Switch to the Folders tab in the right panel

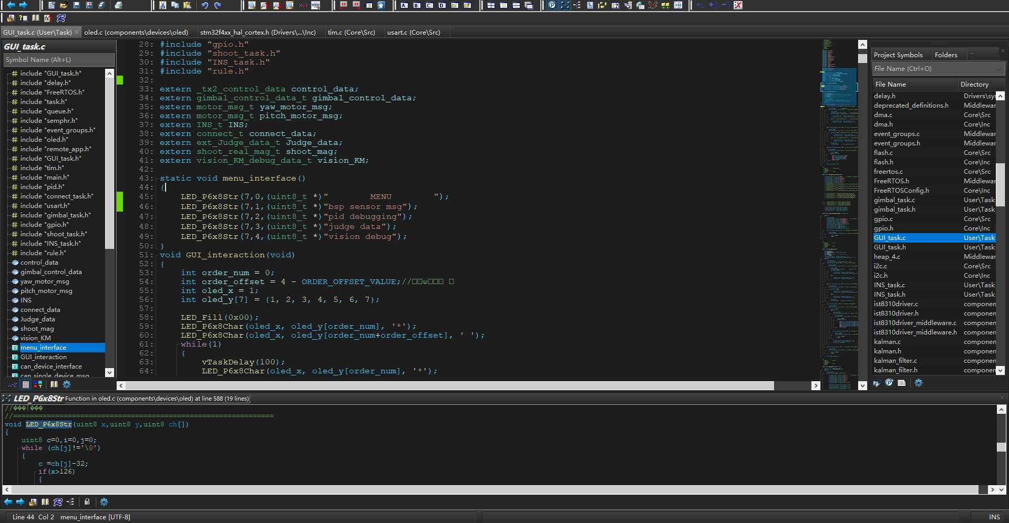pyautogui.click(x=947, y=55)
